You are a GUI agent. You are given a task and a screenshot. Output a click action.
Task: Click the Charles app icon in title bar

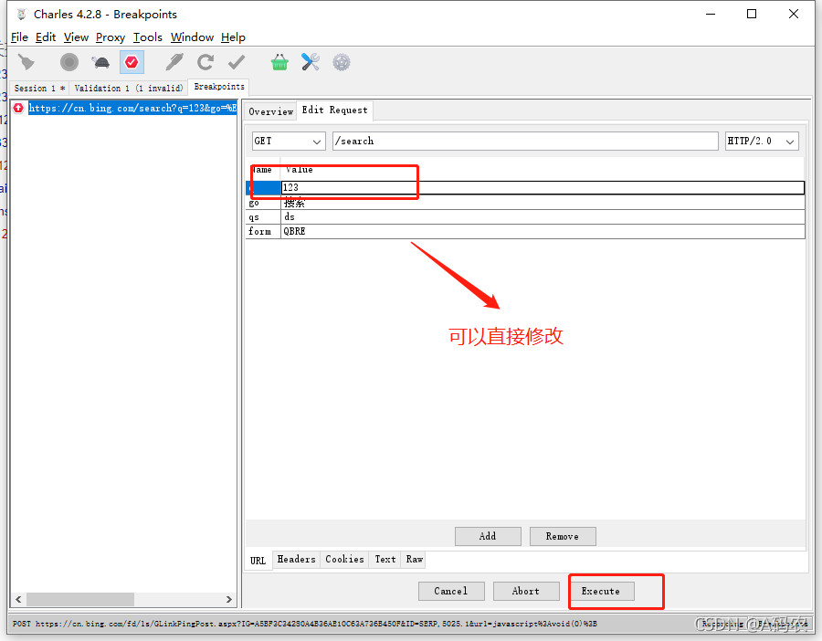[x=22, y=14]
